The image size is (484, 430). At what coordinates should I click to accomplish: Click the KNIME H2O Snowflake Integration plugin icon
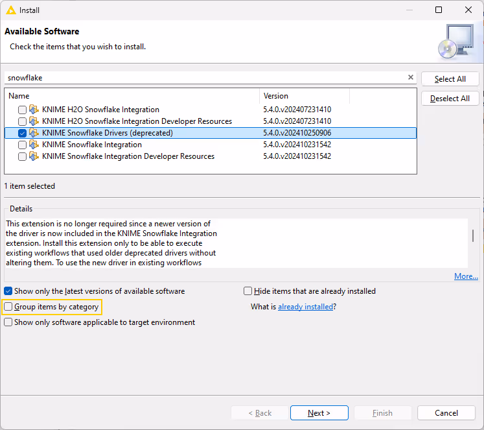click(x=34, y=110)
